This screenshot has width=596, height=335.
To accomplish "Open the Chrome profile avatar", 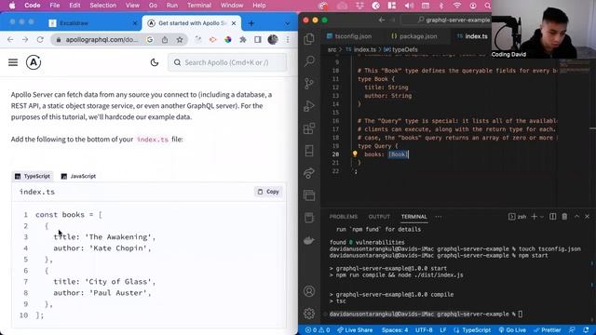I will pyautogui.click(x=273, y=39).
